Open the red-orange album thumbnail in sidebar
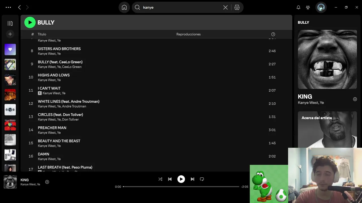 (10, 95)
